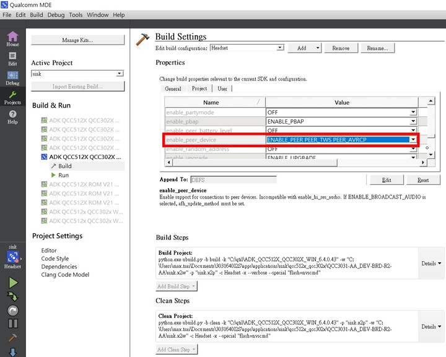
Task: Click the pause icon in sidebar
Action: [13, 324]
